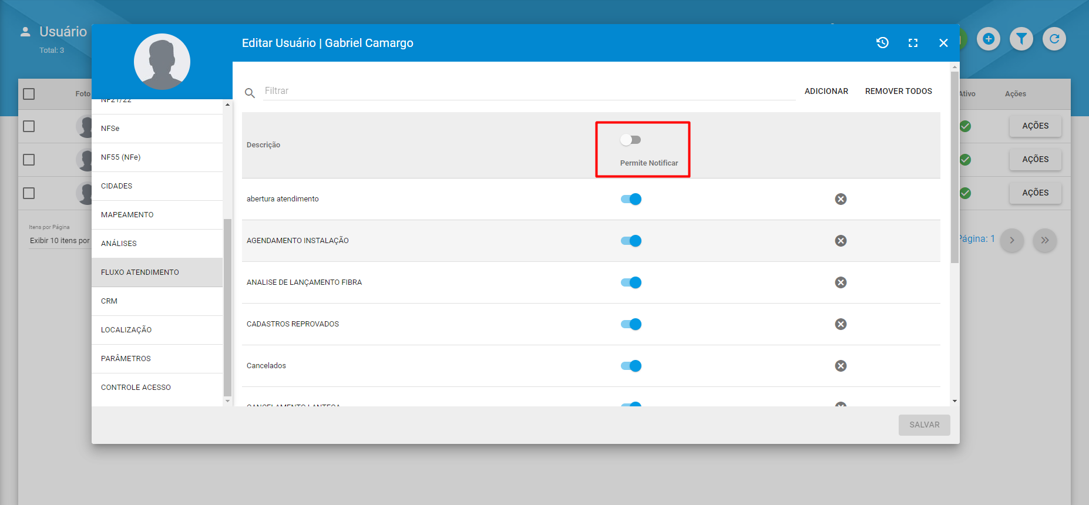Image resolution: width=1089 pixels, height=505 pixels.
Task: Remove the CADASTROS REPROVADOS row
Action: click(841, 324)
